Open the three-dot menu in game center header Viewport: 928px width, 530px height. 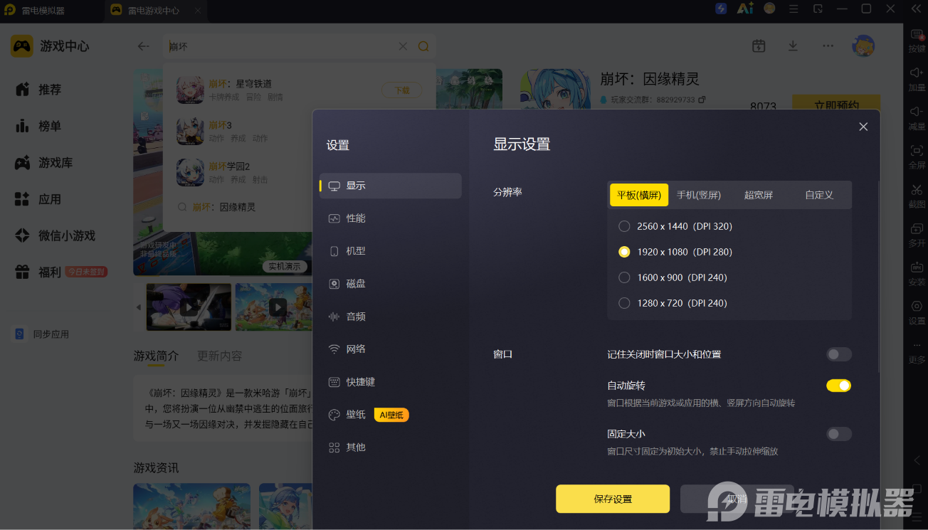click(x=828, y=46)
